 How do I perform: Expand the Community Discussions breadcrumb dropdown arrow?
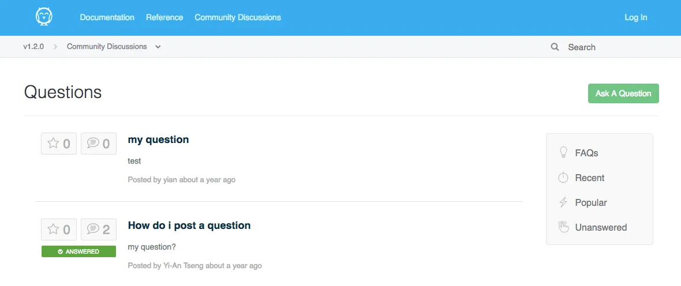(158, 47)
